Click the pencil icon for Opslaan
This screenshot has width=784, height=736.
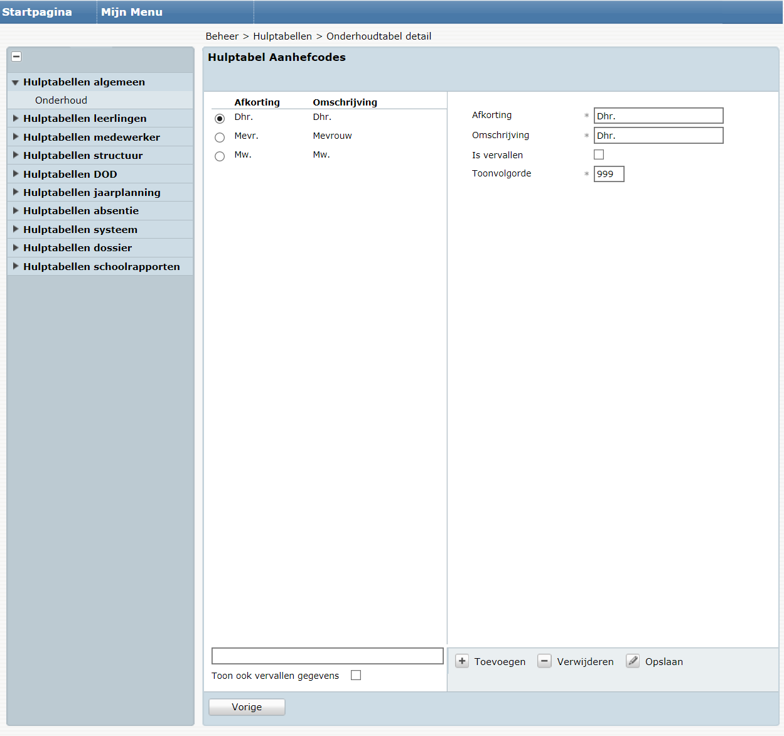click(x=633, y=661)
